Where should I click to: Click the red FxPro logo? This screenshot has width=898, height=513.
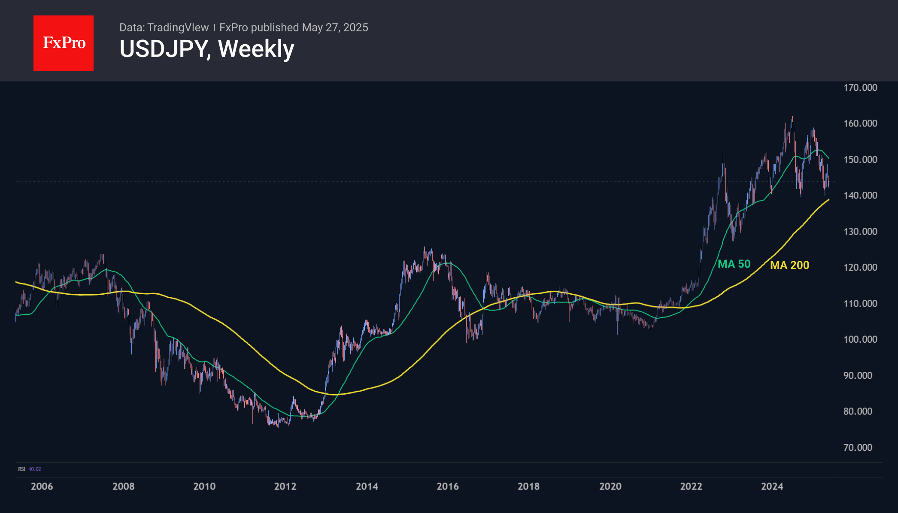pyautogui.click(x=64, y=43)
